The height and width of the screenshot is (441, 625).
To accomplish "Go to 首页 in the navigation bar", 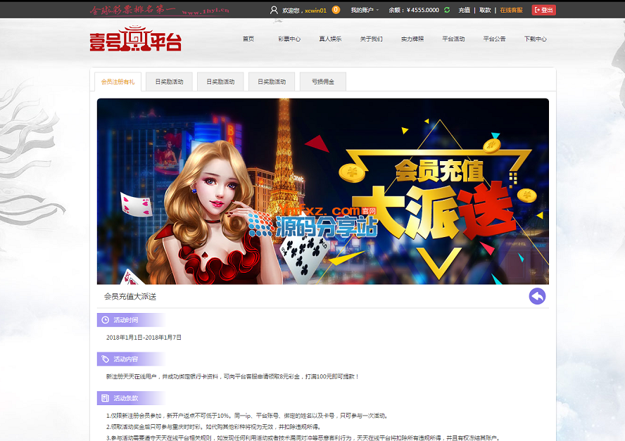I will (x=248, y=39).
